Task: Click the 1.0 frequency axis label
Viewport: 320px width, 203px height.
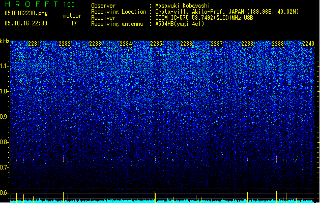Action: click(5, 91)
